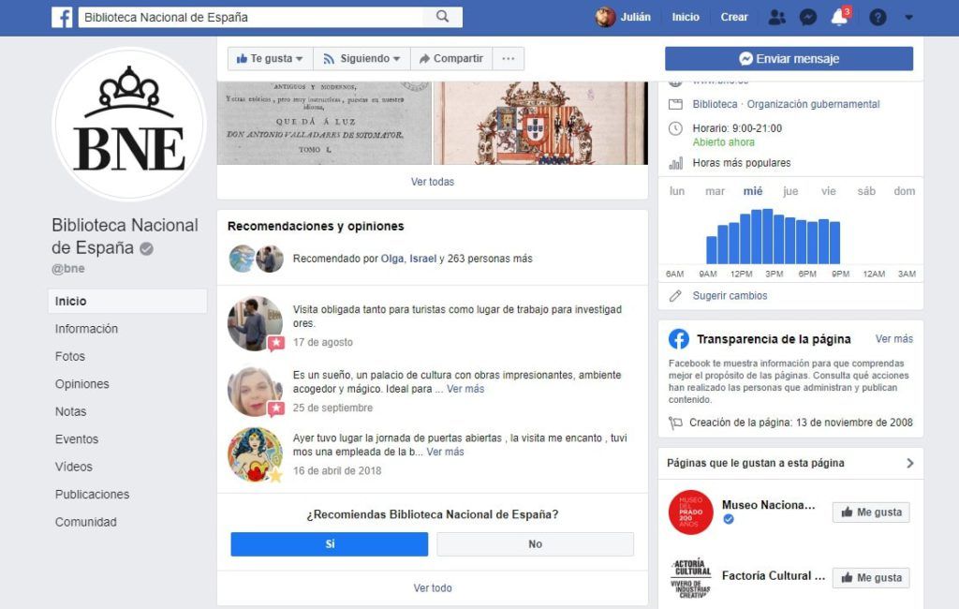Like the Factoría Cultural page

click(871, 578)
